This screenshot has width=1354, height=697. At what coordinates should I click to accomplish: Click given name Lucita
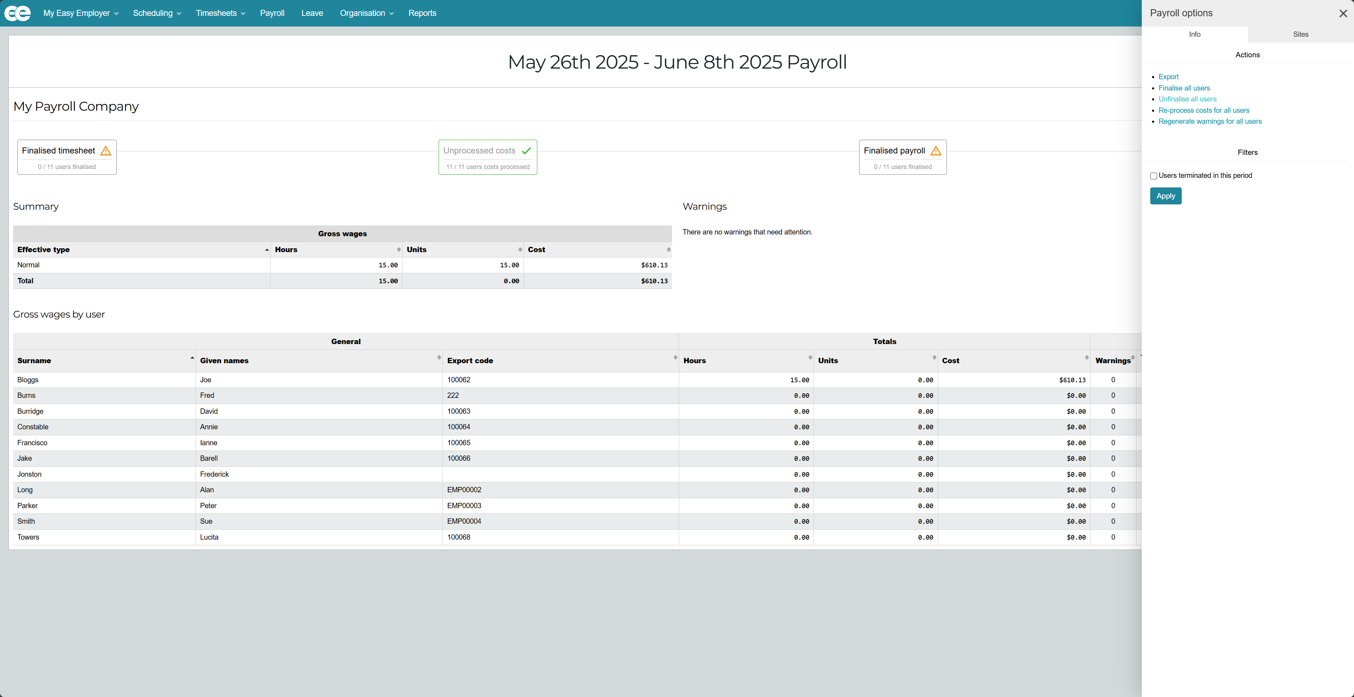point(209,537)
